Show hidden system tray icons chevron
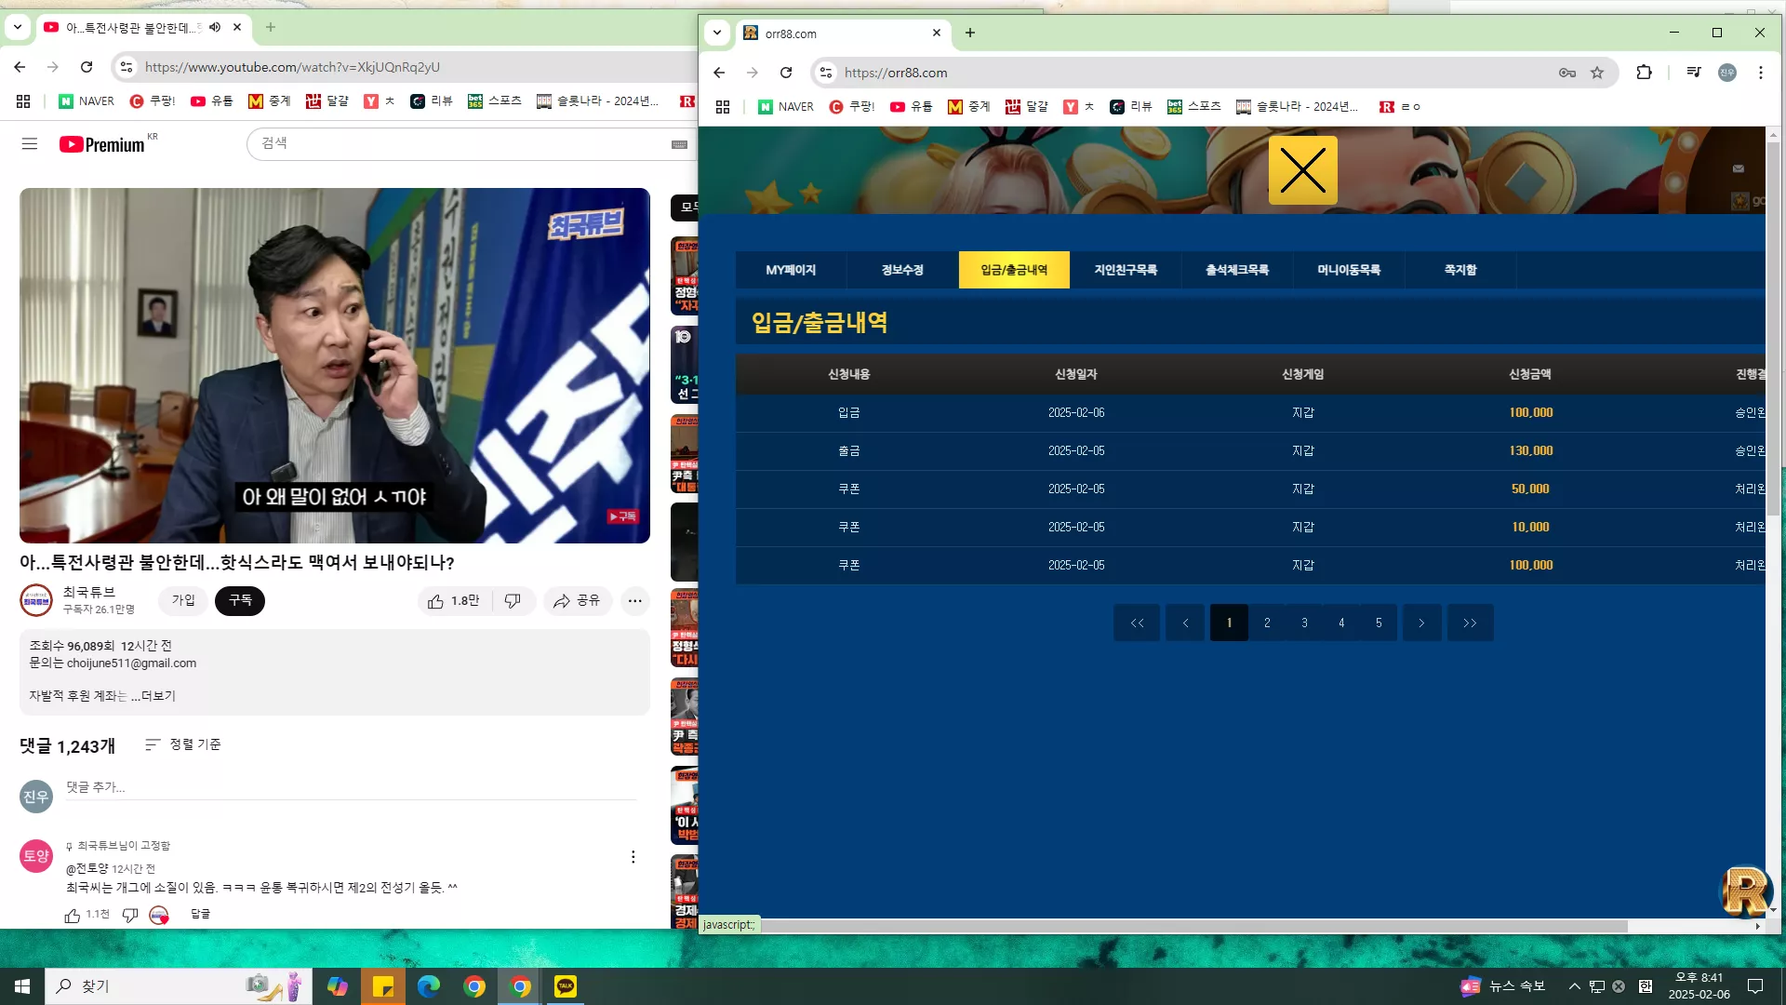 point(1575,986)
